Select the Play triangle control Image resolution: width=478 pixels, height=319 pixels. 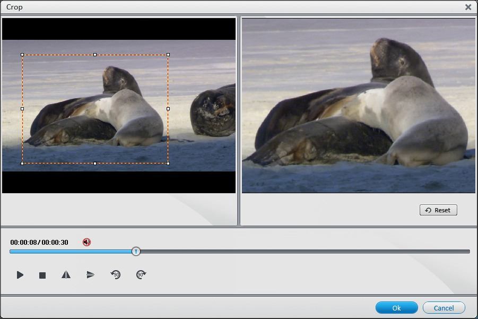(x=20, y=274)
